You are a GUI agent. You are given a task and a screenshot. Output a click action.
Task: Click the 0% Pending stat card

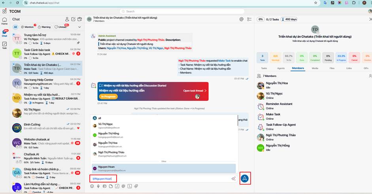328,58
